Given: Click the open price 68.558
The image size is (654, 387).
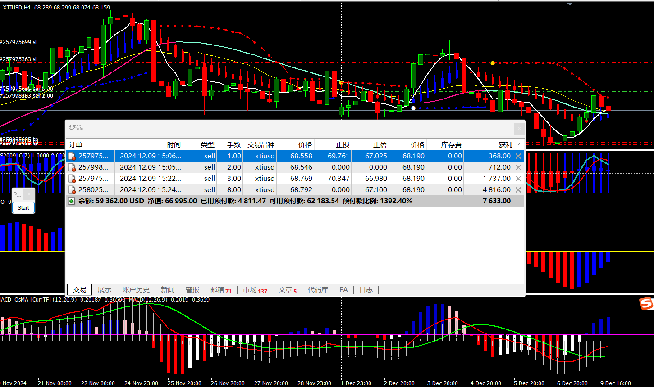Looking at the screenshot, I should pyautogui.click(x=301, y=156).
